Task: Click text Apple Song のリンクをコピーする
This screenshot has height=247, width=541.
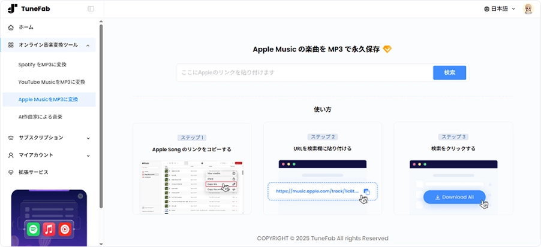Action: (192, 150)
